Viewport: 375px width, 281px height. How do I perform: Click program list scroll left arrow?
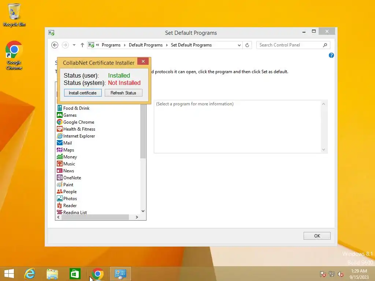click(x=58, y=217)
